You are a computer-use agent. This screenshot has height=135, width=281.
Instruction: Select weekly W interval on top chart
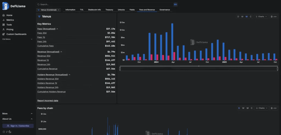click(x=242, y=16)
